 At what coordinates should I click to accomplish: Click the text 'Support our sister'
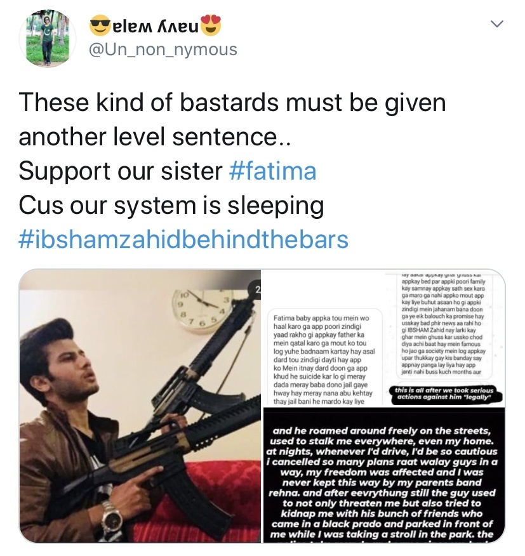pos(121,171)
